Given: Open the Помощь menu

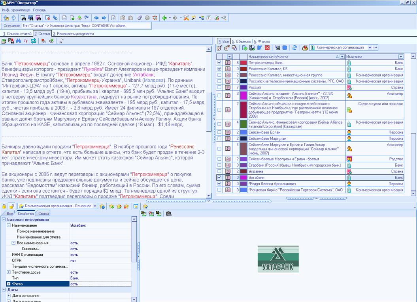Looking at the screenshot, I should [x=40, y=10].
